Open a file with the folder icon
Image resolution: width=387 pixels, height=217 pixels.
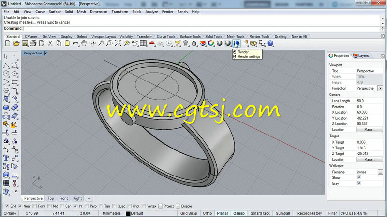(16, 43)
